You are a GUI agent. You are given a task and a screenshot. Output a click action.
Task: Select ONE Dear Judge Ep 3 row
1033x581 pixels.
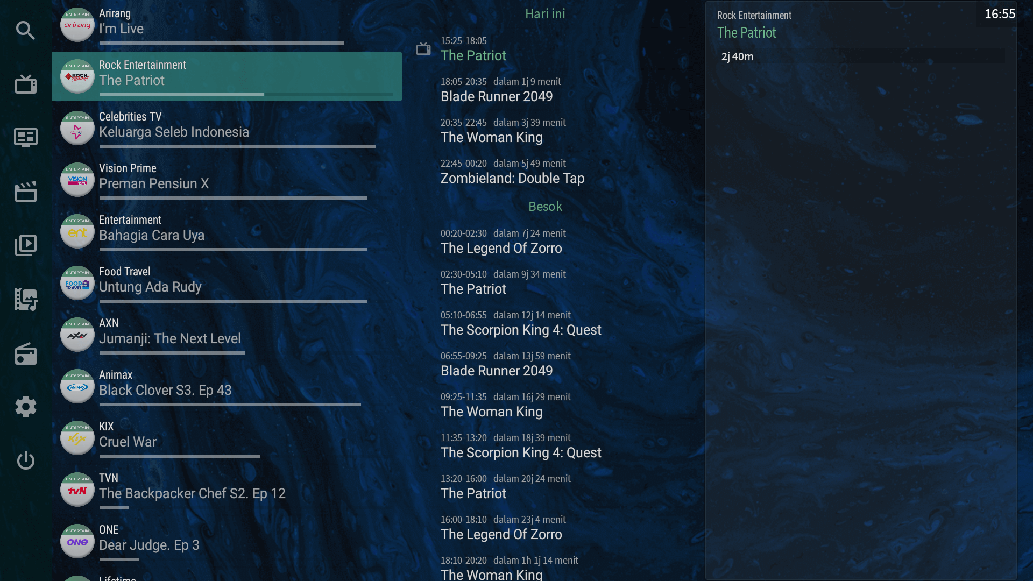coord(227,541)
